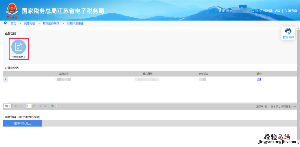The image size is (300, 147).
Task: Click the page number input field
Action: coord(29,106)
